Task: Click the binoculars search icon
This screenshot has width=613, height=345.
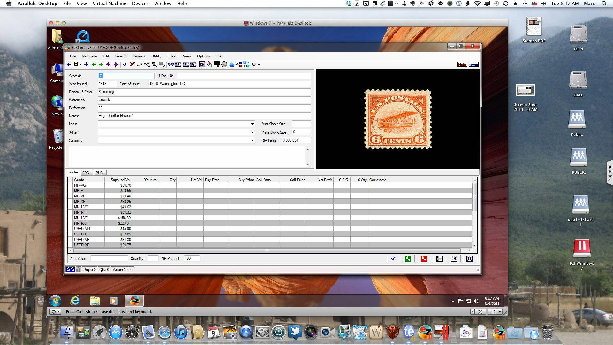Action: point(171,65)
